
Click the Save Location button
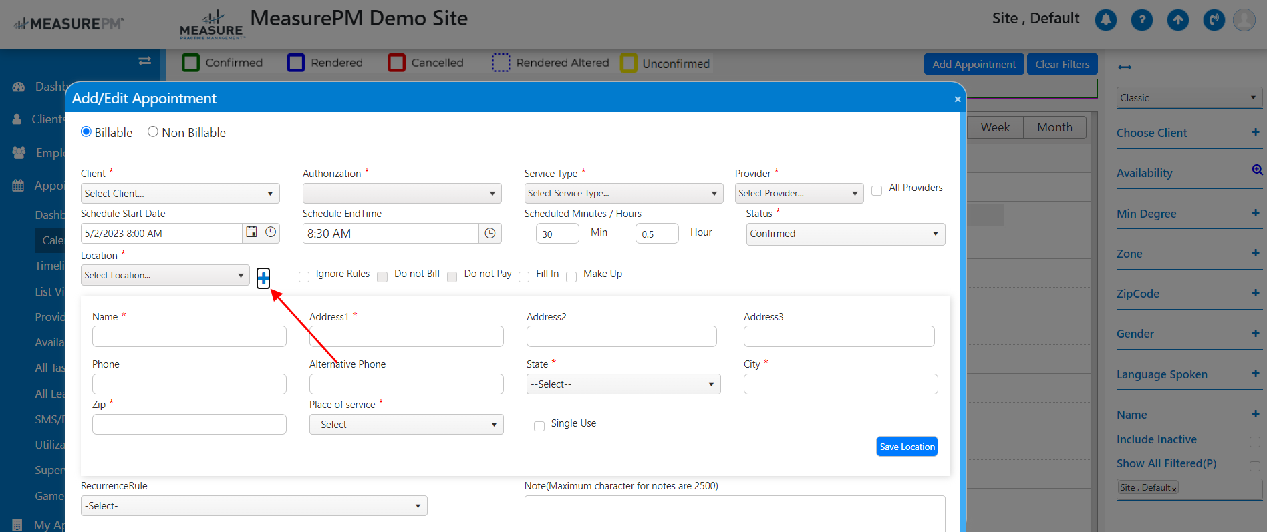click(x=907, y=447)
